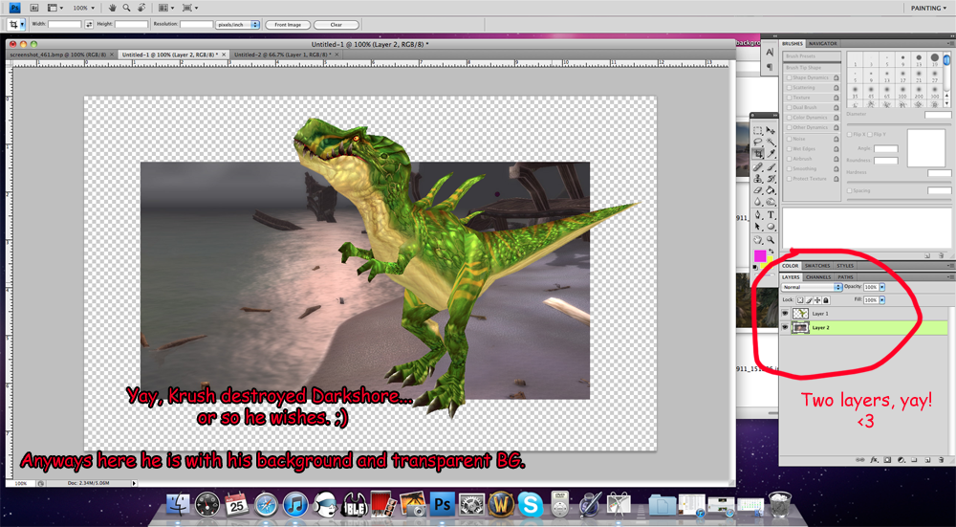Select the Hand tool in application bar

pos(113,8)
